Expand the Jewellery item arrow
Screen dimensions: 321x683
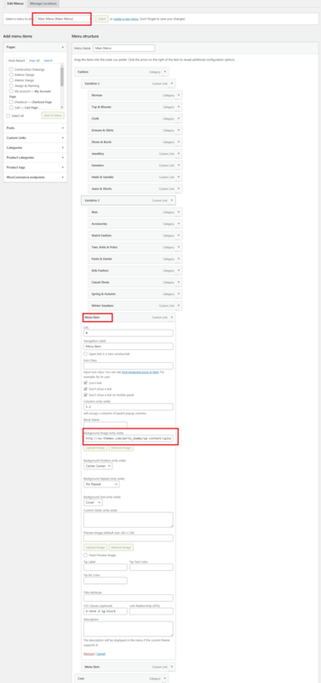click(x=179, y=154)
